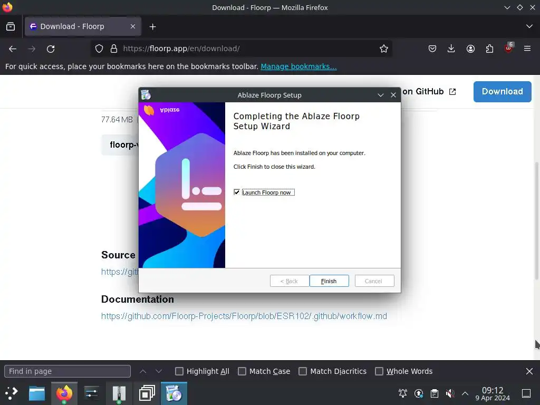Minimize the Firefox window chevron
Screen dimensions: 540x405
coord(507,7)
